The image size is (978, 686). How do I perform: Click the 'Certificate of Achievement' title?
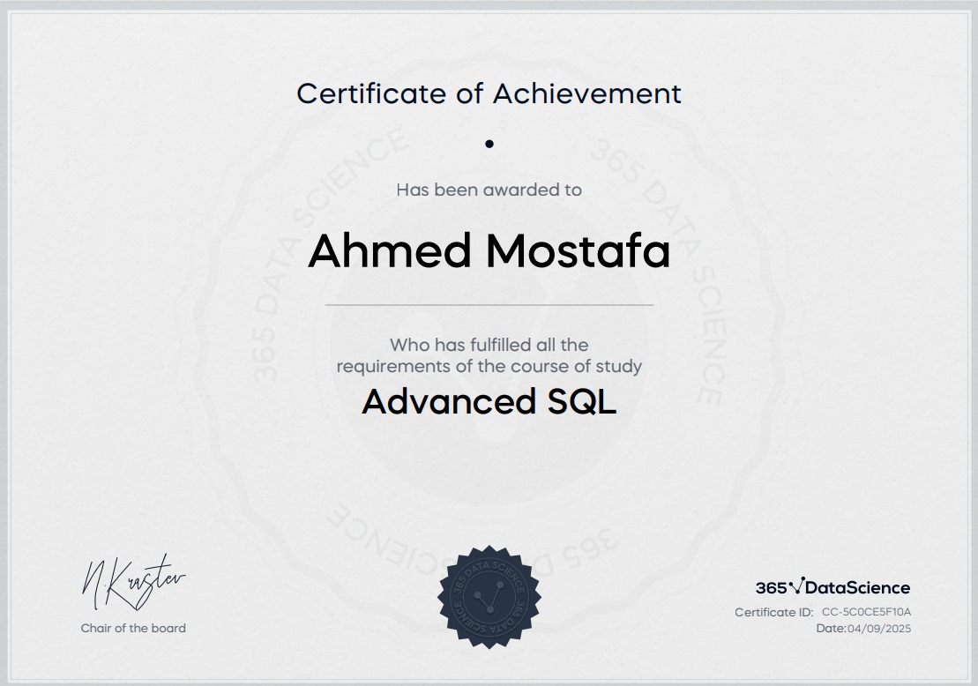click(489, 93)
